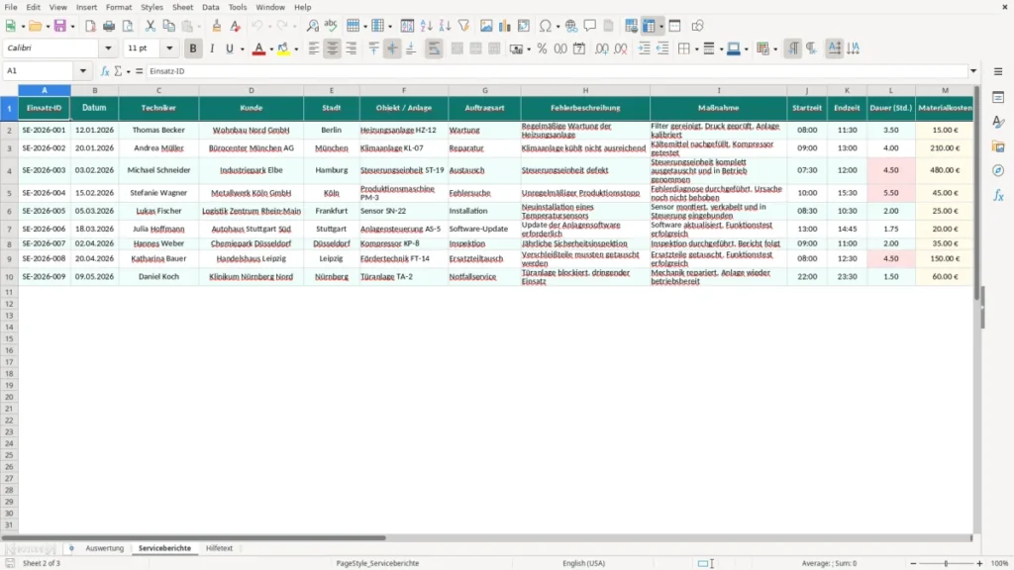Open the conditional formatting dropdown arrow
Image resolution: width=1014 pixels, height=570 pixels.
coord(775,49)
